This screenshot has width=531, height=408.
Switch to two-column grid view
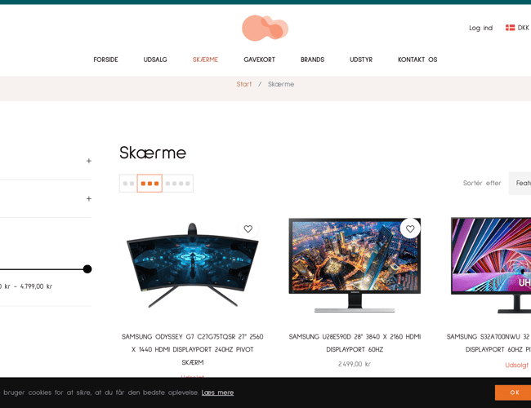pyautogui.click(x=128, y=184)
